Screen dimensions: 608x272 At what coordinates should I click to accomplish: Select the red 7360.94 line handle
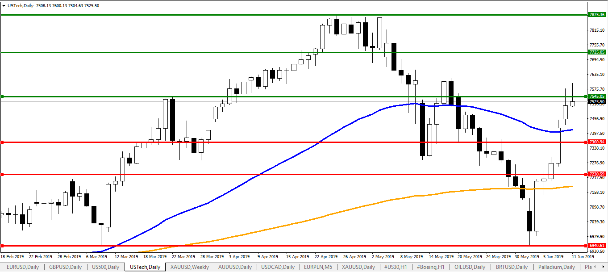[x=2, y=142]
